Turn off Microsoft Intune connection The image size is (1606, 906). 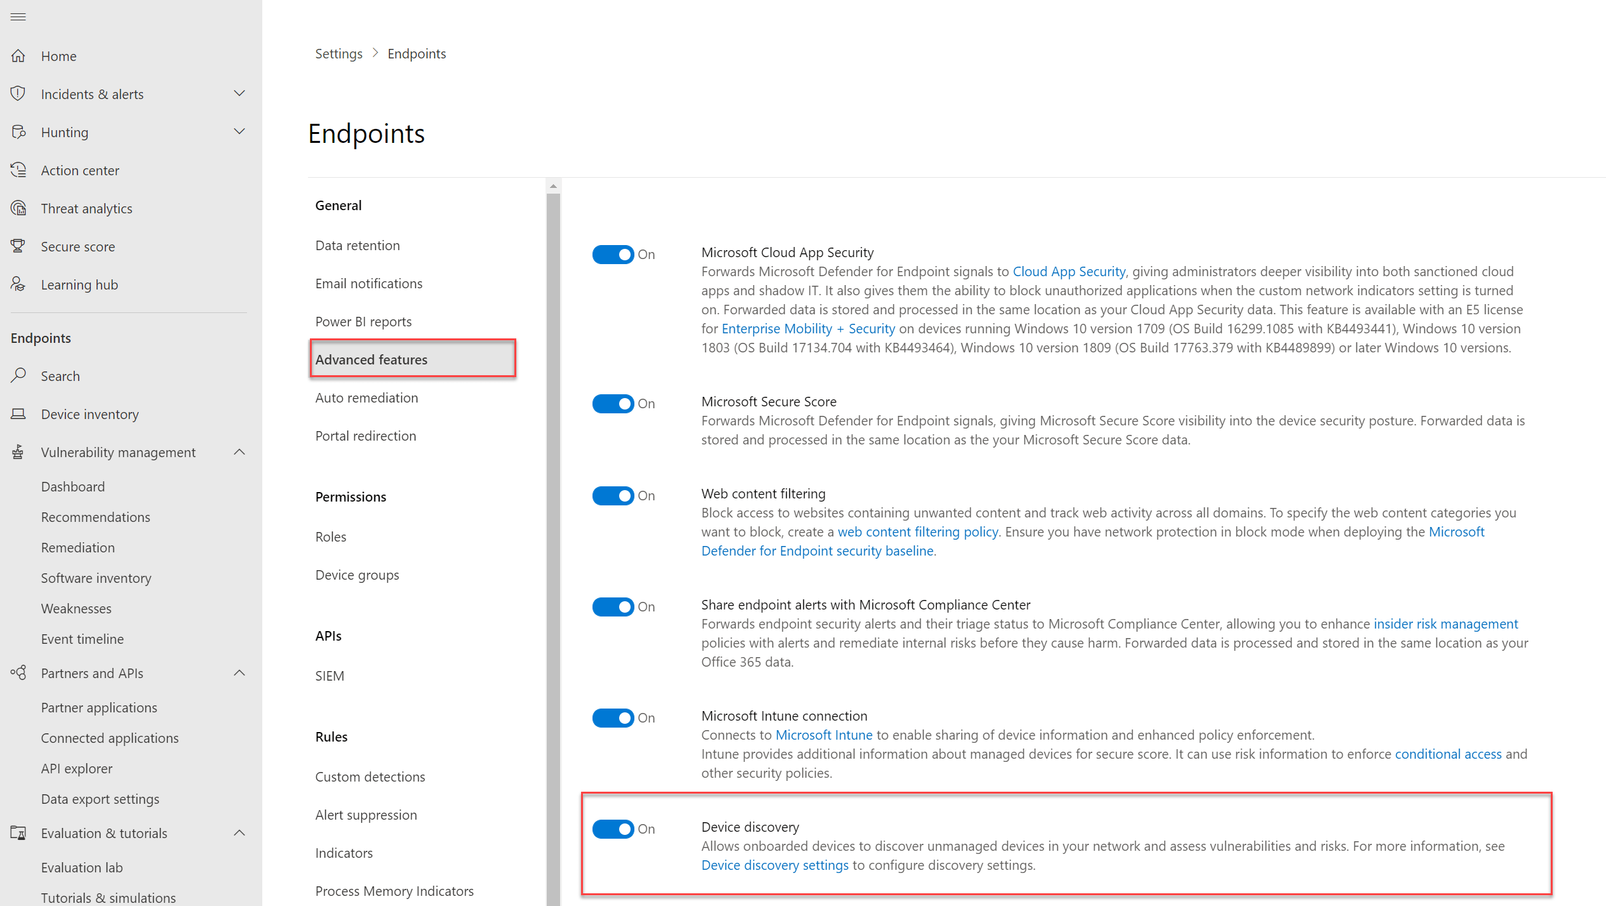tap(613, 717)
